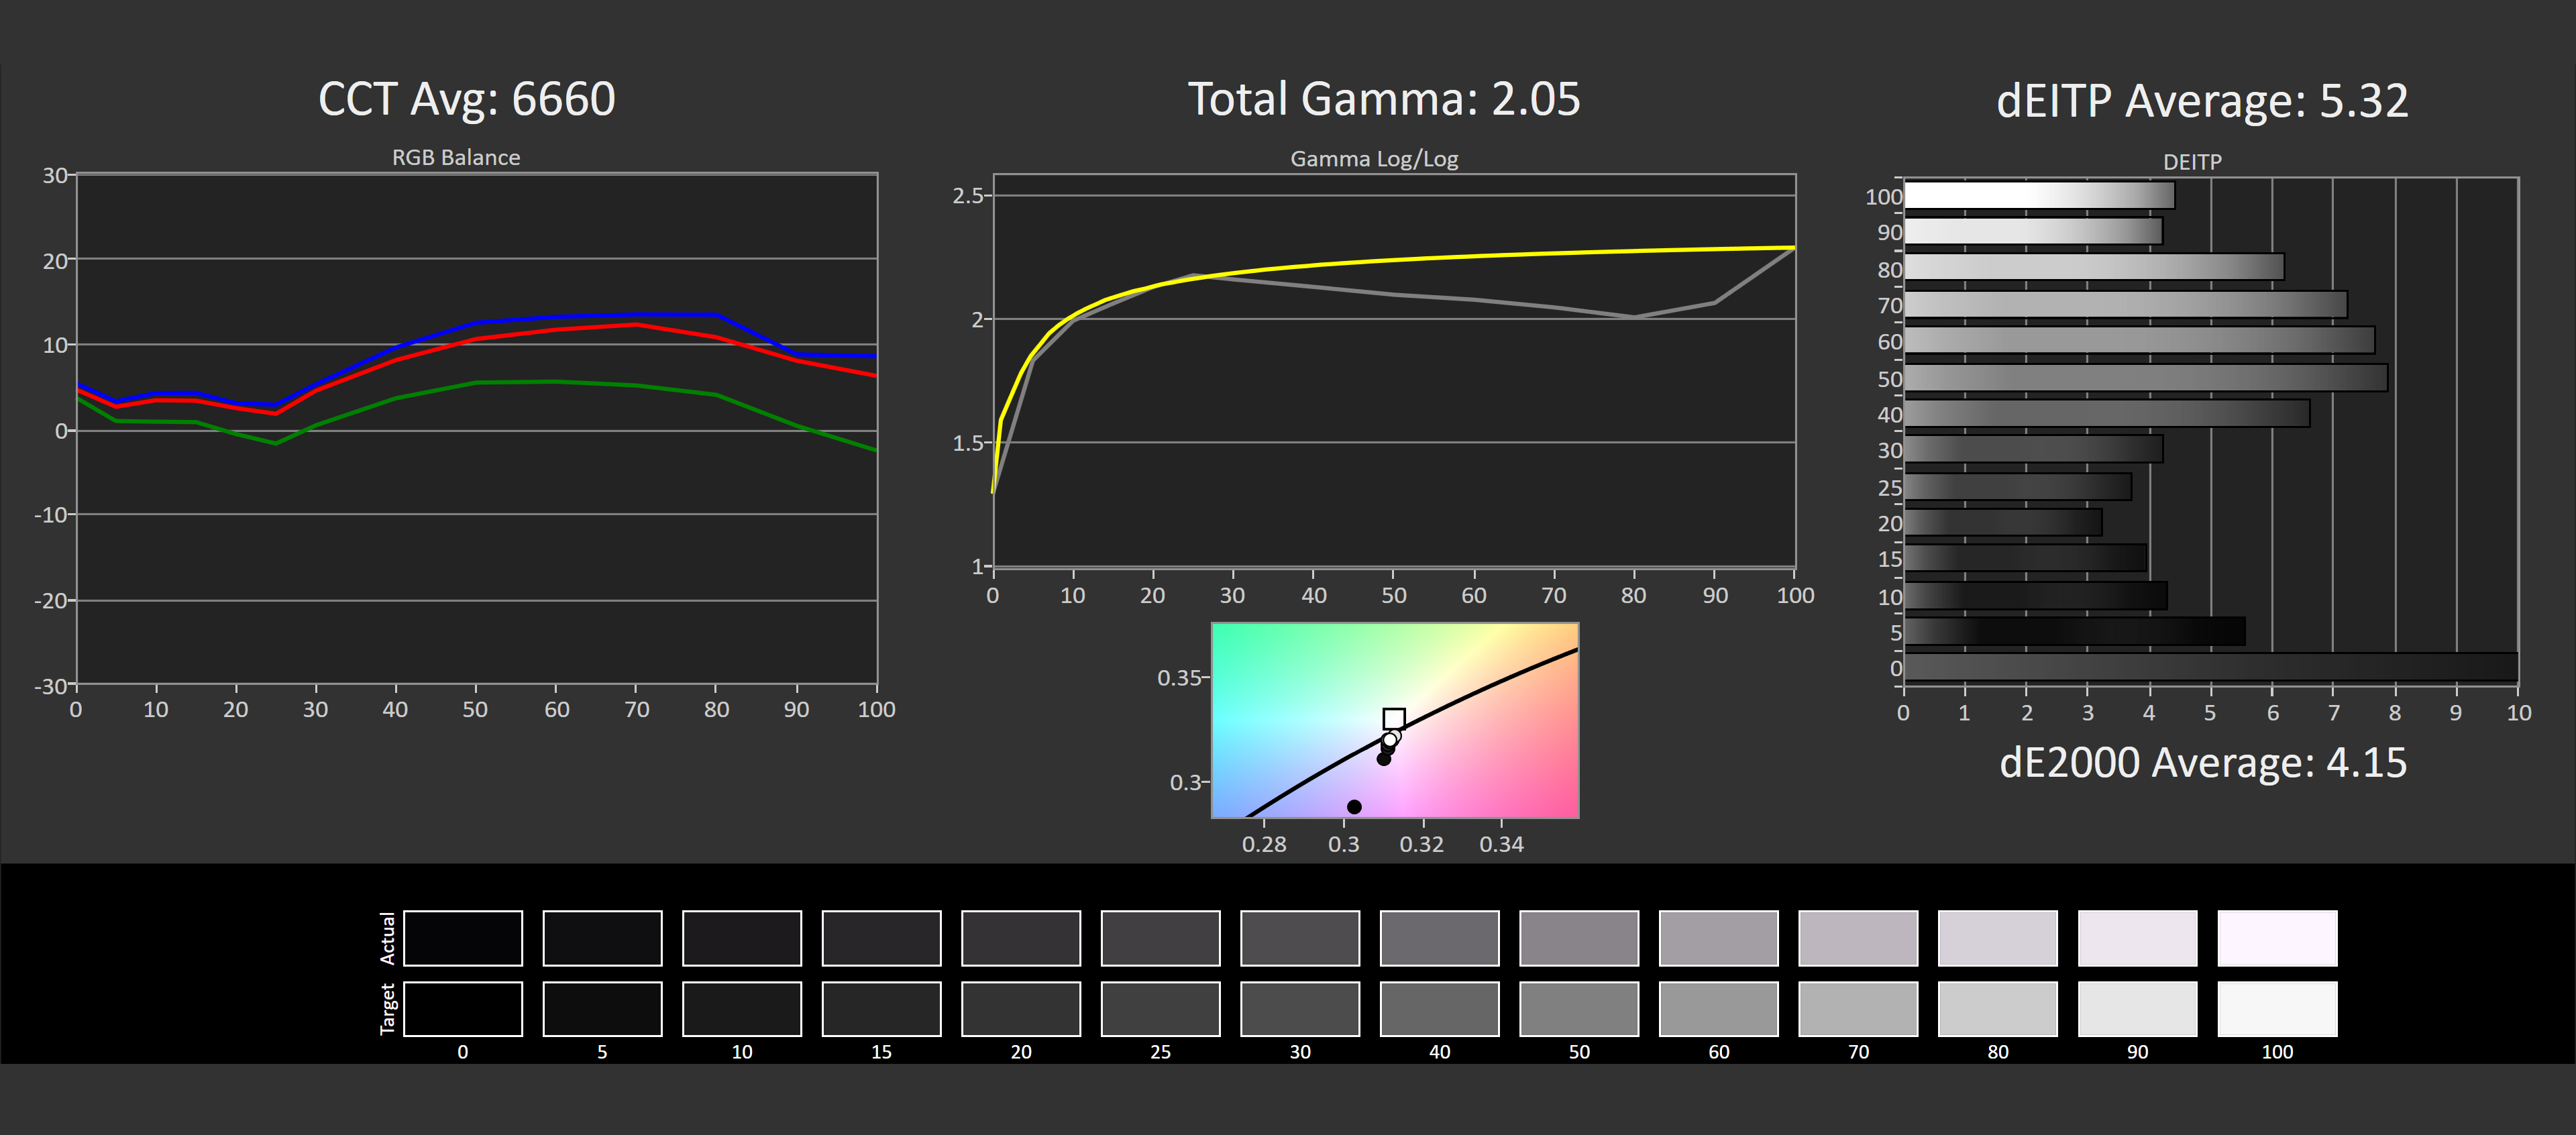Click the dE2000 Average: 4.15 text

pyautogui.click(x=2202, y=763)
